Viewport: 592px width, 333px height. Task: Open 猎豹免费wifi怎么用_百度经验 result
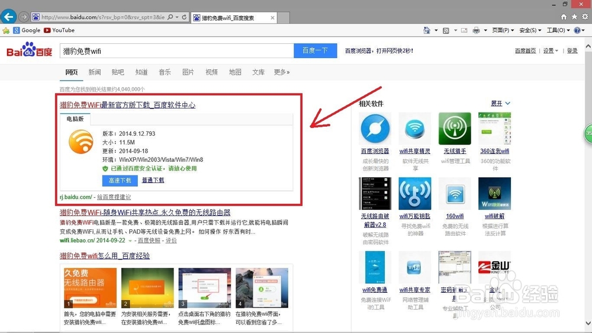[105, 255]
